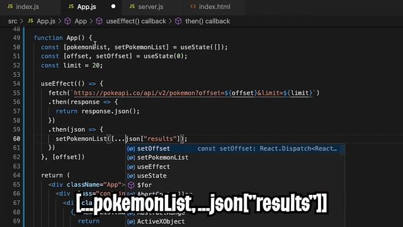Screen dimensions: 403x227
Task: Click the variable icon beside ActiveXObject
Action: pos(131,221)
